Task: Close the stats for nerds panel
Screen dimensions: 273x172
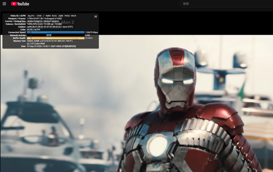Action: point(96,16)
